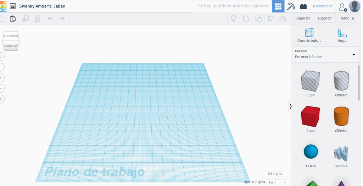Open the Blocks pickaxe mode

coord(291,6)
